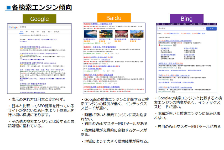Click the text 表示のされ方は日本と変わらず
224x150 pixels.
click(37, 99)
